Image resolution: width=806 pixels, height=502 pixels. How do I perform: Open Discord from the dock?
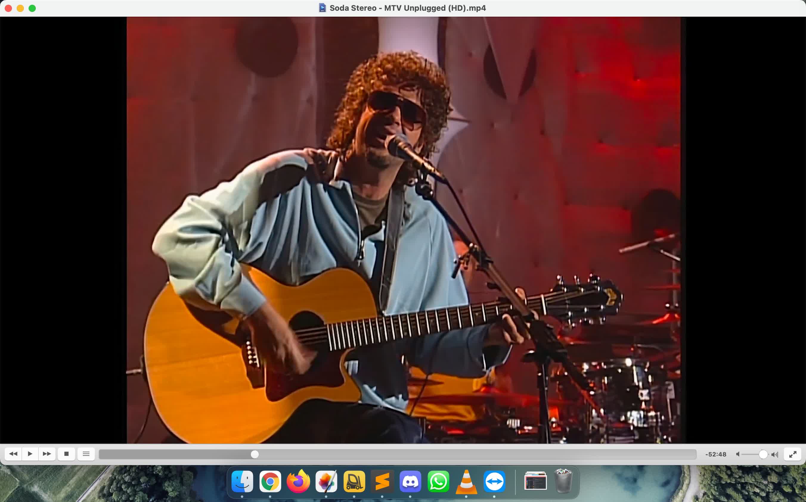410,481
